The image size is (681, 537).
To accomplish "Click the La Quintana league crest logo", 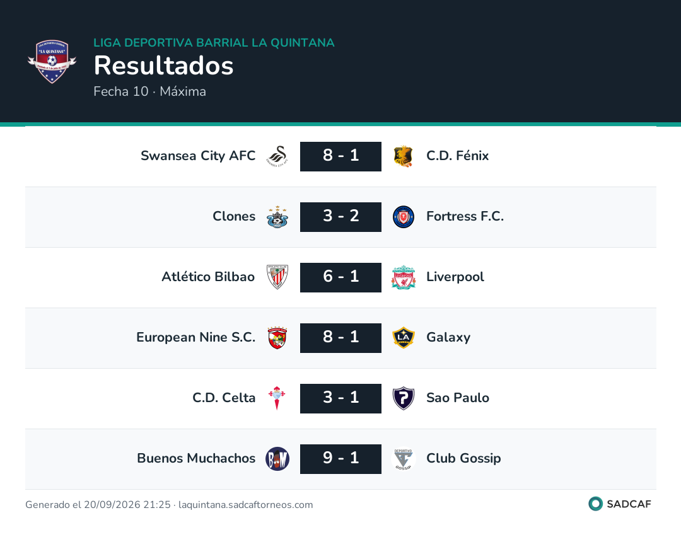I will [52, 62].
